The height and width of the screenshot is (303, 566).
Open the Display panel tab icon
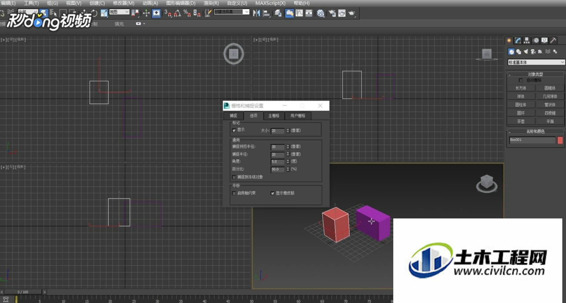coord(545,40)
